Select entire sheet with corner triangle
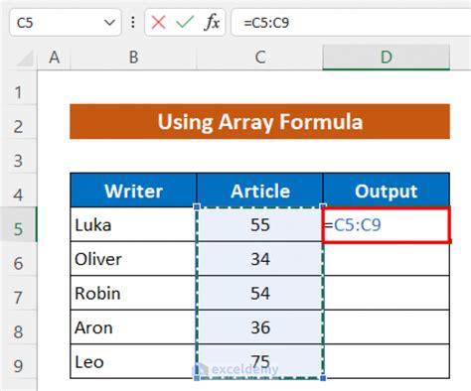This screenshot has height=391, width=471. (x=25, y=59)
